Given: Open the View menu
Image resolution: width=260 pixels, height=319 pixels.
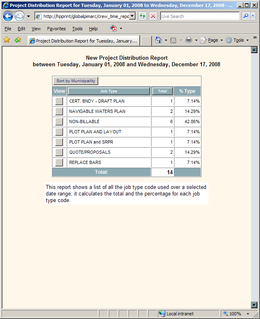Looking at the screenshot, I should point(36,29).
